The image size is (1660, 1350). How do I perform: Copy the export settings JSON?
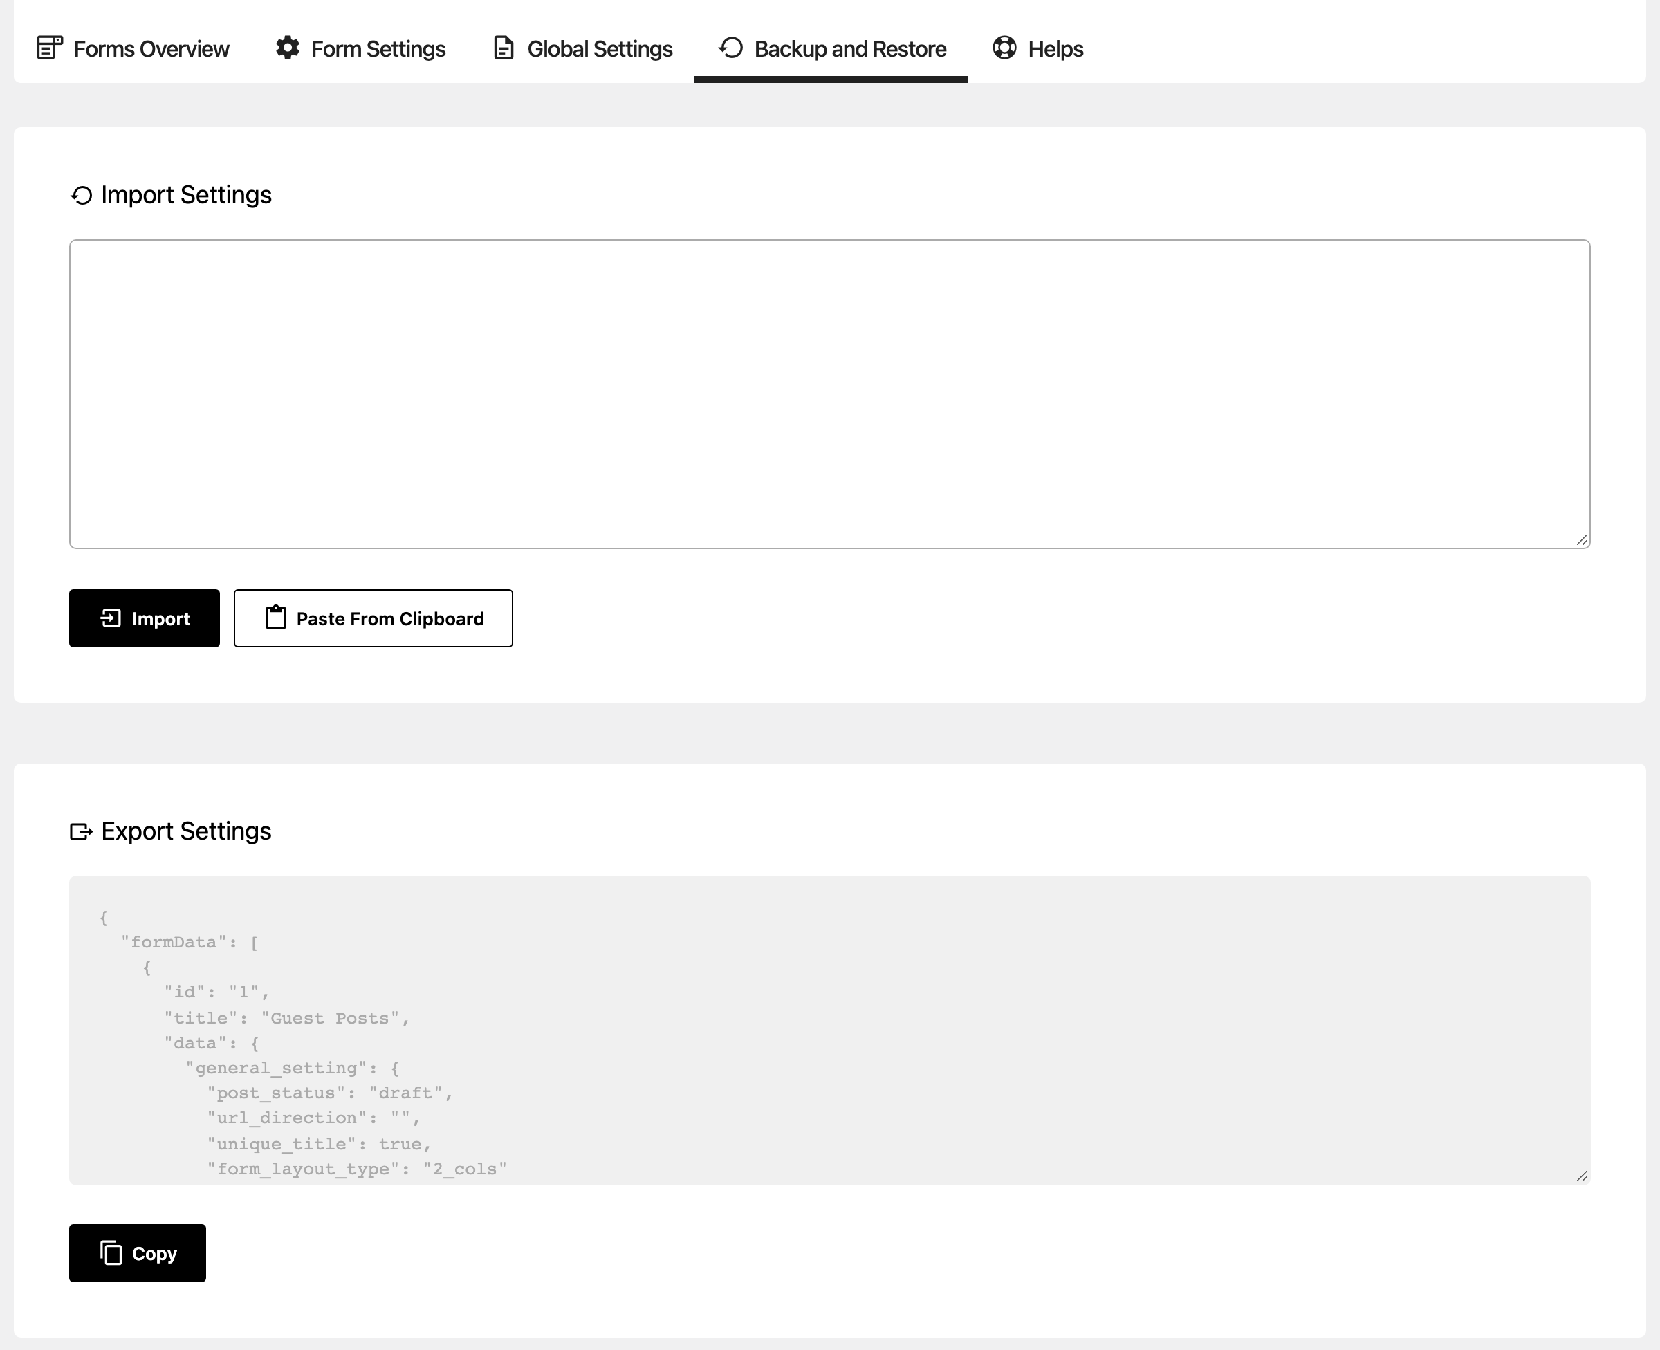coord(138,1252)
